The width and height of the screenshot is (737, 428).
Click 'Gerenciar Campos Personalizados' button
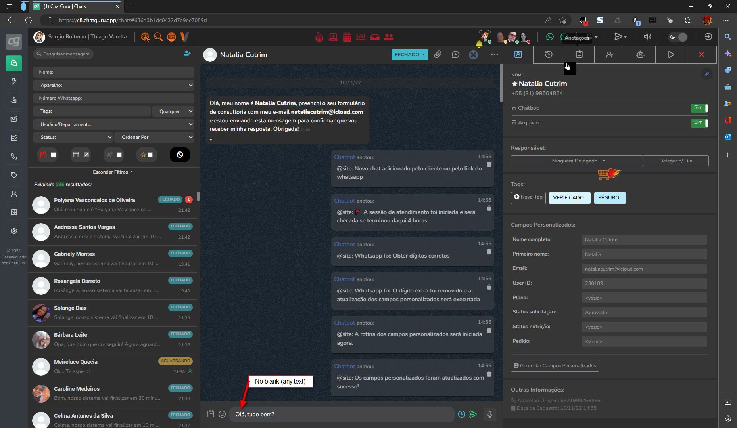555,366
